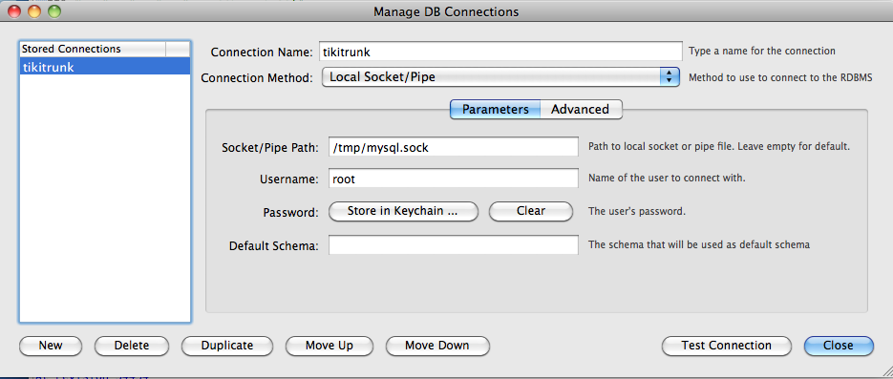The width and height of the screenshot is (893, 379).
Task: Click the green zoom window button
Action: coord(54,11)
